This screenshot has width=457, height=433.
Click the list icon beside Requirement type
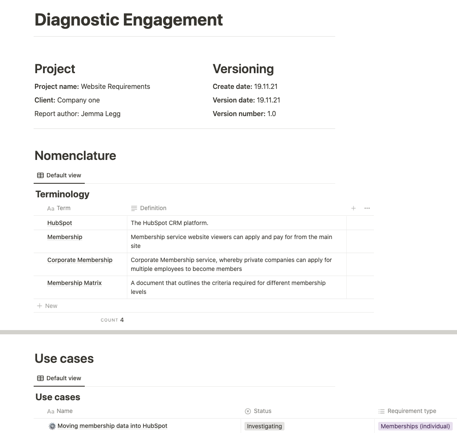click(381, 411)
